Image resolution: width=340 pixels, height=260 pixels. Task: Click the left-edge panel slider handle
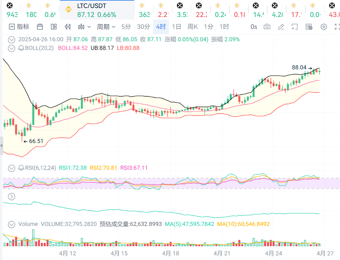point(1,145)
